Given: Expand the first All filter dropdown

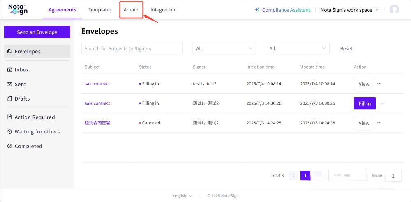Looking at the screenshot, I should [x=224, y=48].
